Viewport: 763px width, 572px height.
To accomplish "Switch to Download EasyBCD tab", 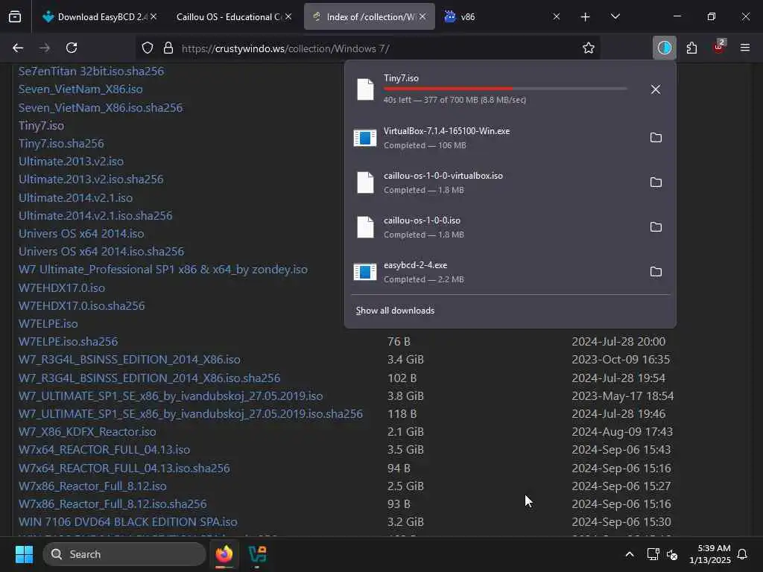I will pos(101,17).
